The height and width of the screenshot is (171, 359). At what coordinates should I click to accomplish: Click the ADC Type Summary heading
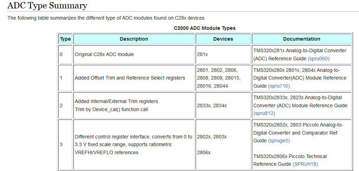[47, 6]
